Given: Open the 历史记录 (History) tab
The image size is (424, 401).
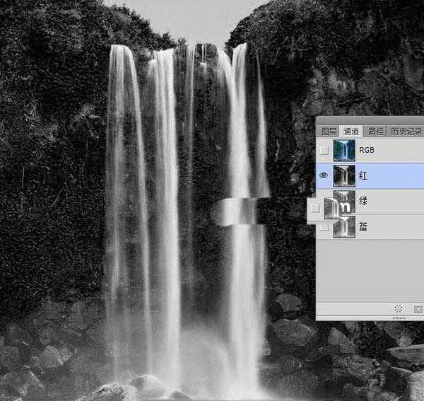Looking at the screenshot, I should [406, 132].
